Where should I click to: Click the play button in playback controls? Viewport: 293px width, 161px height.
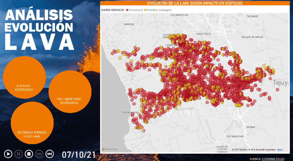(x=8, y=154)
